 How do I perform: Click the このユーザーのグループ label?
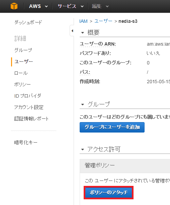(105, 63)
